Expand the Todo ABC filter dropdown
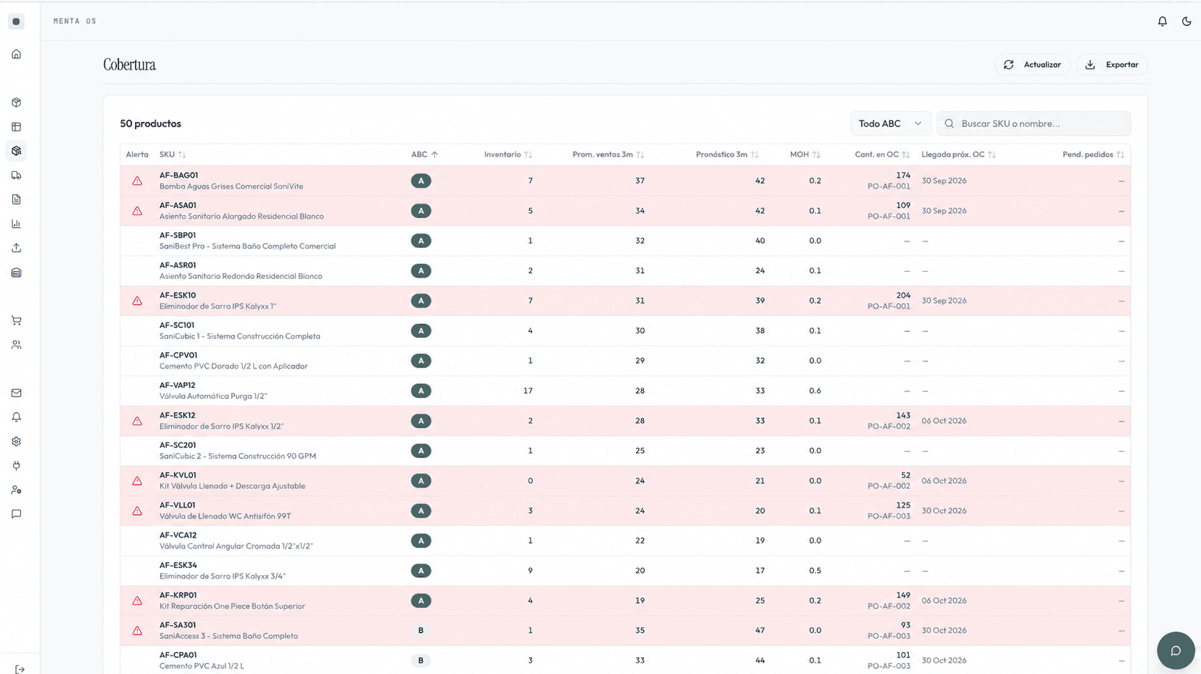Viewport: 1201px width, 674px height. coord(890,123)
